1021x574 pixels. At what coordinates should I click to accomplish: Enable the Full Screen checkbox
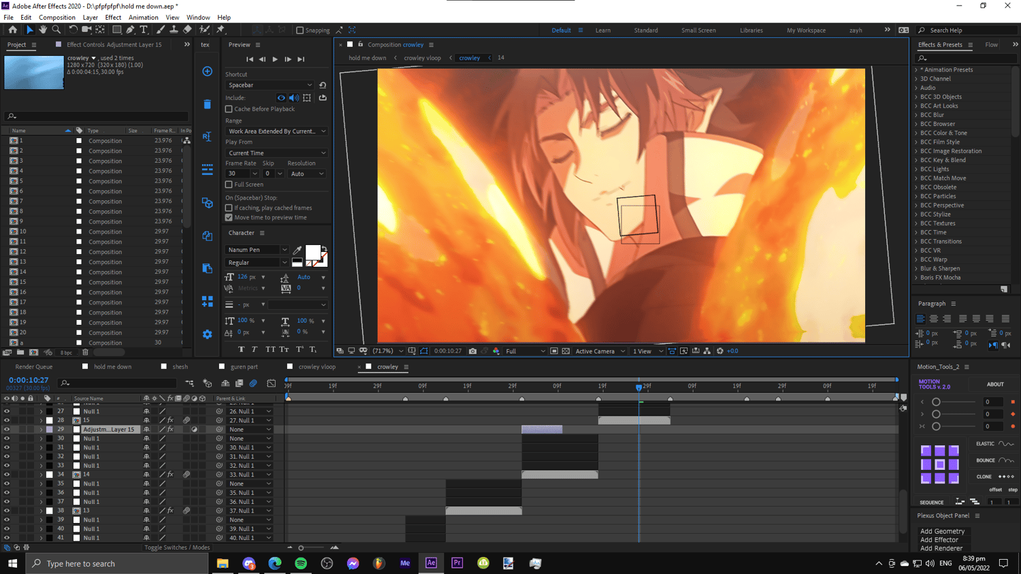pos(229,185)
